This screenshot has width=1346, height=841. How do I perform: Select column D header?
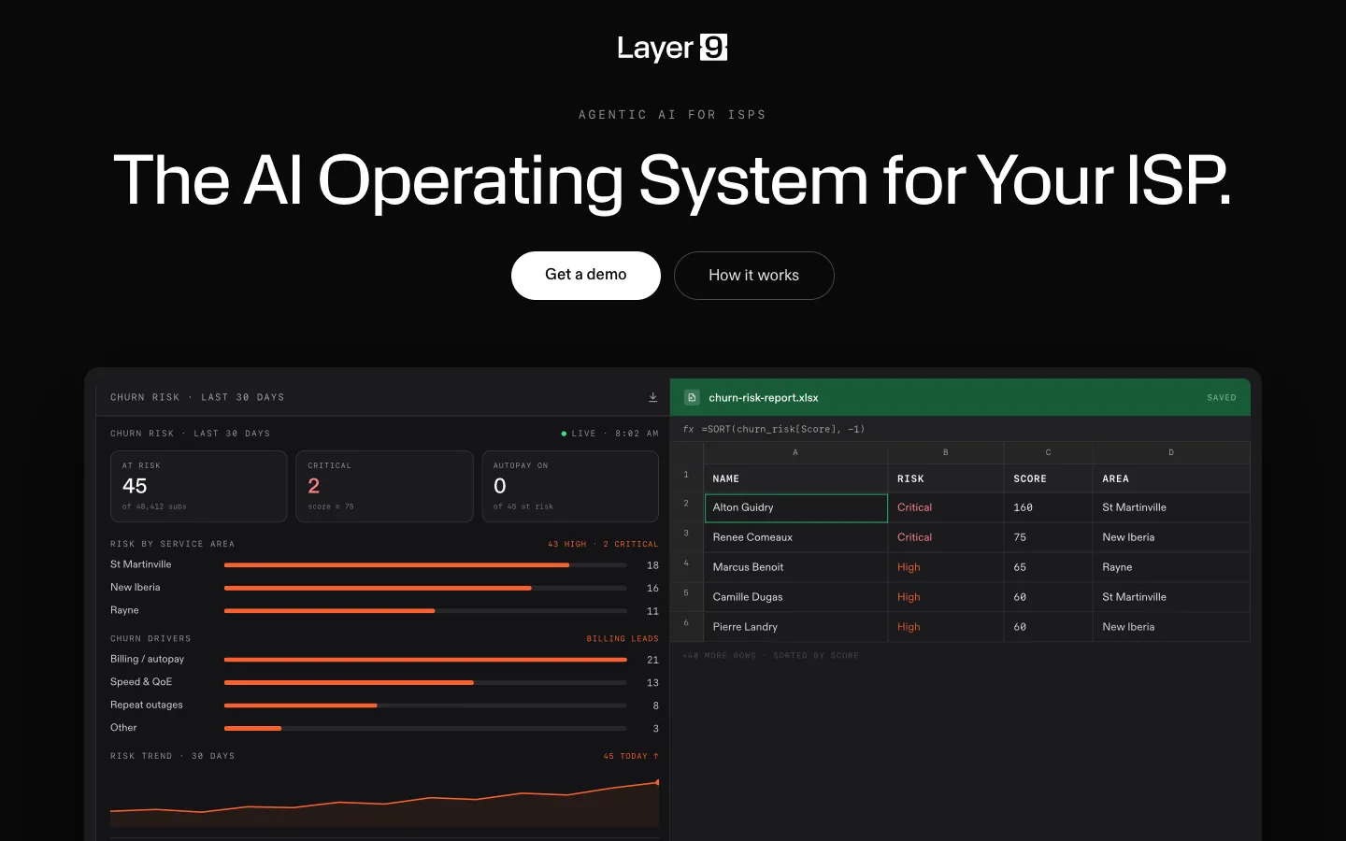click(1171, 452)
